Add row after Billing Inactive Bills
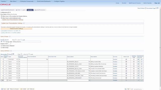This screenshot has width=161, height=90. point(138,62)
